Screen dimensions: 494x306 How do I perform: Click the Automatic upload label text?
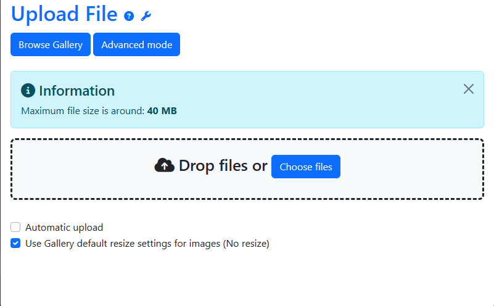tap(64, 227)
